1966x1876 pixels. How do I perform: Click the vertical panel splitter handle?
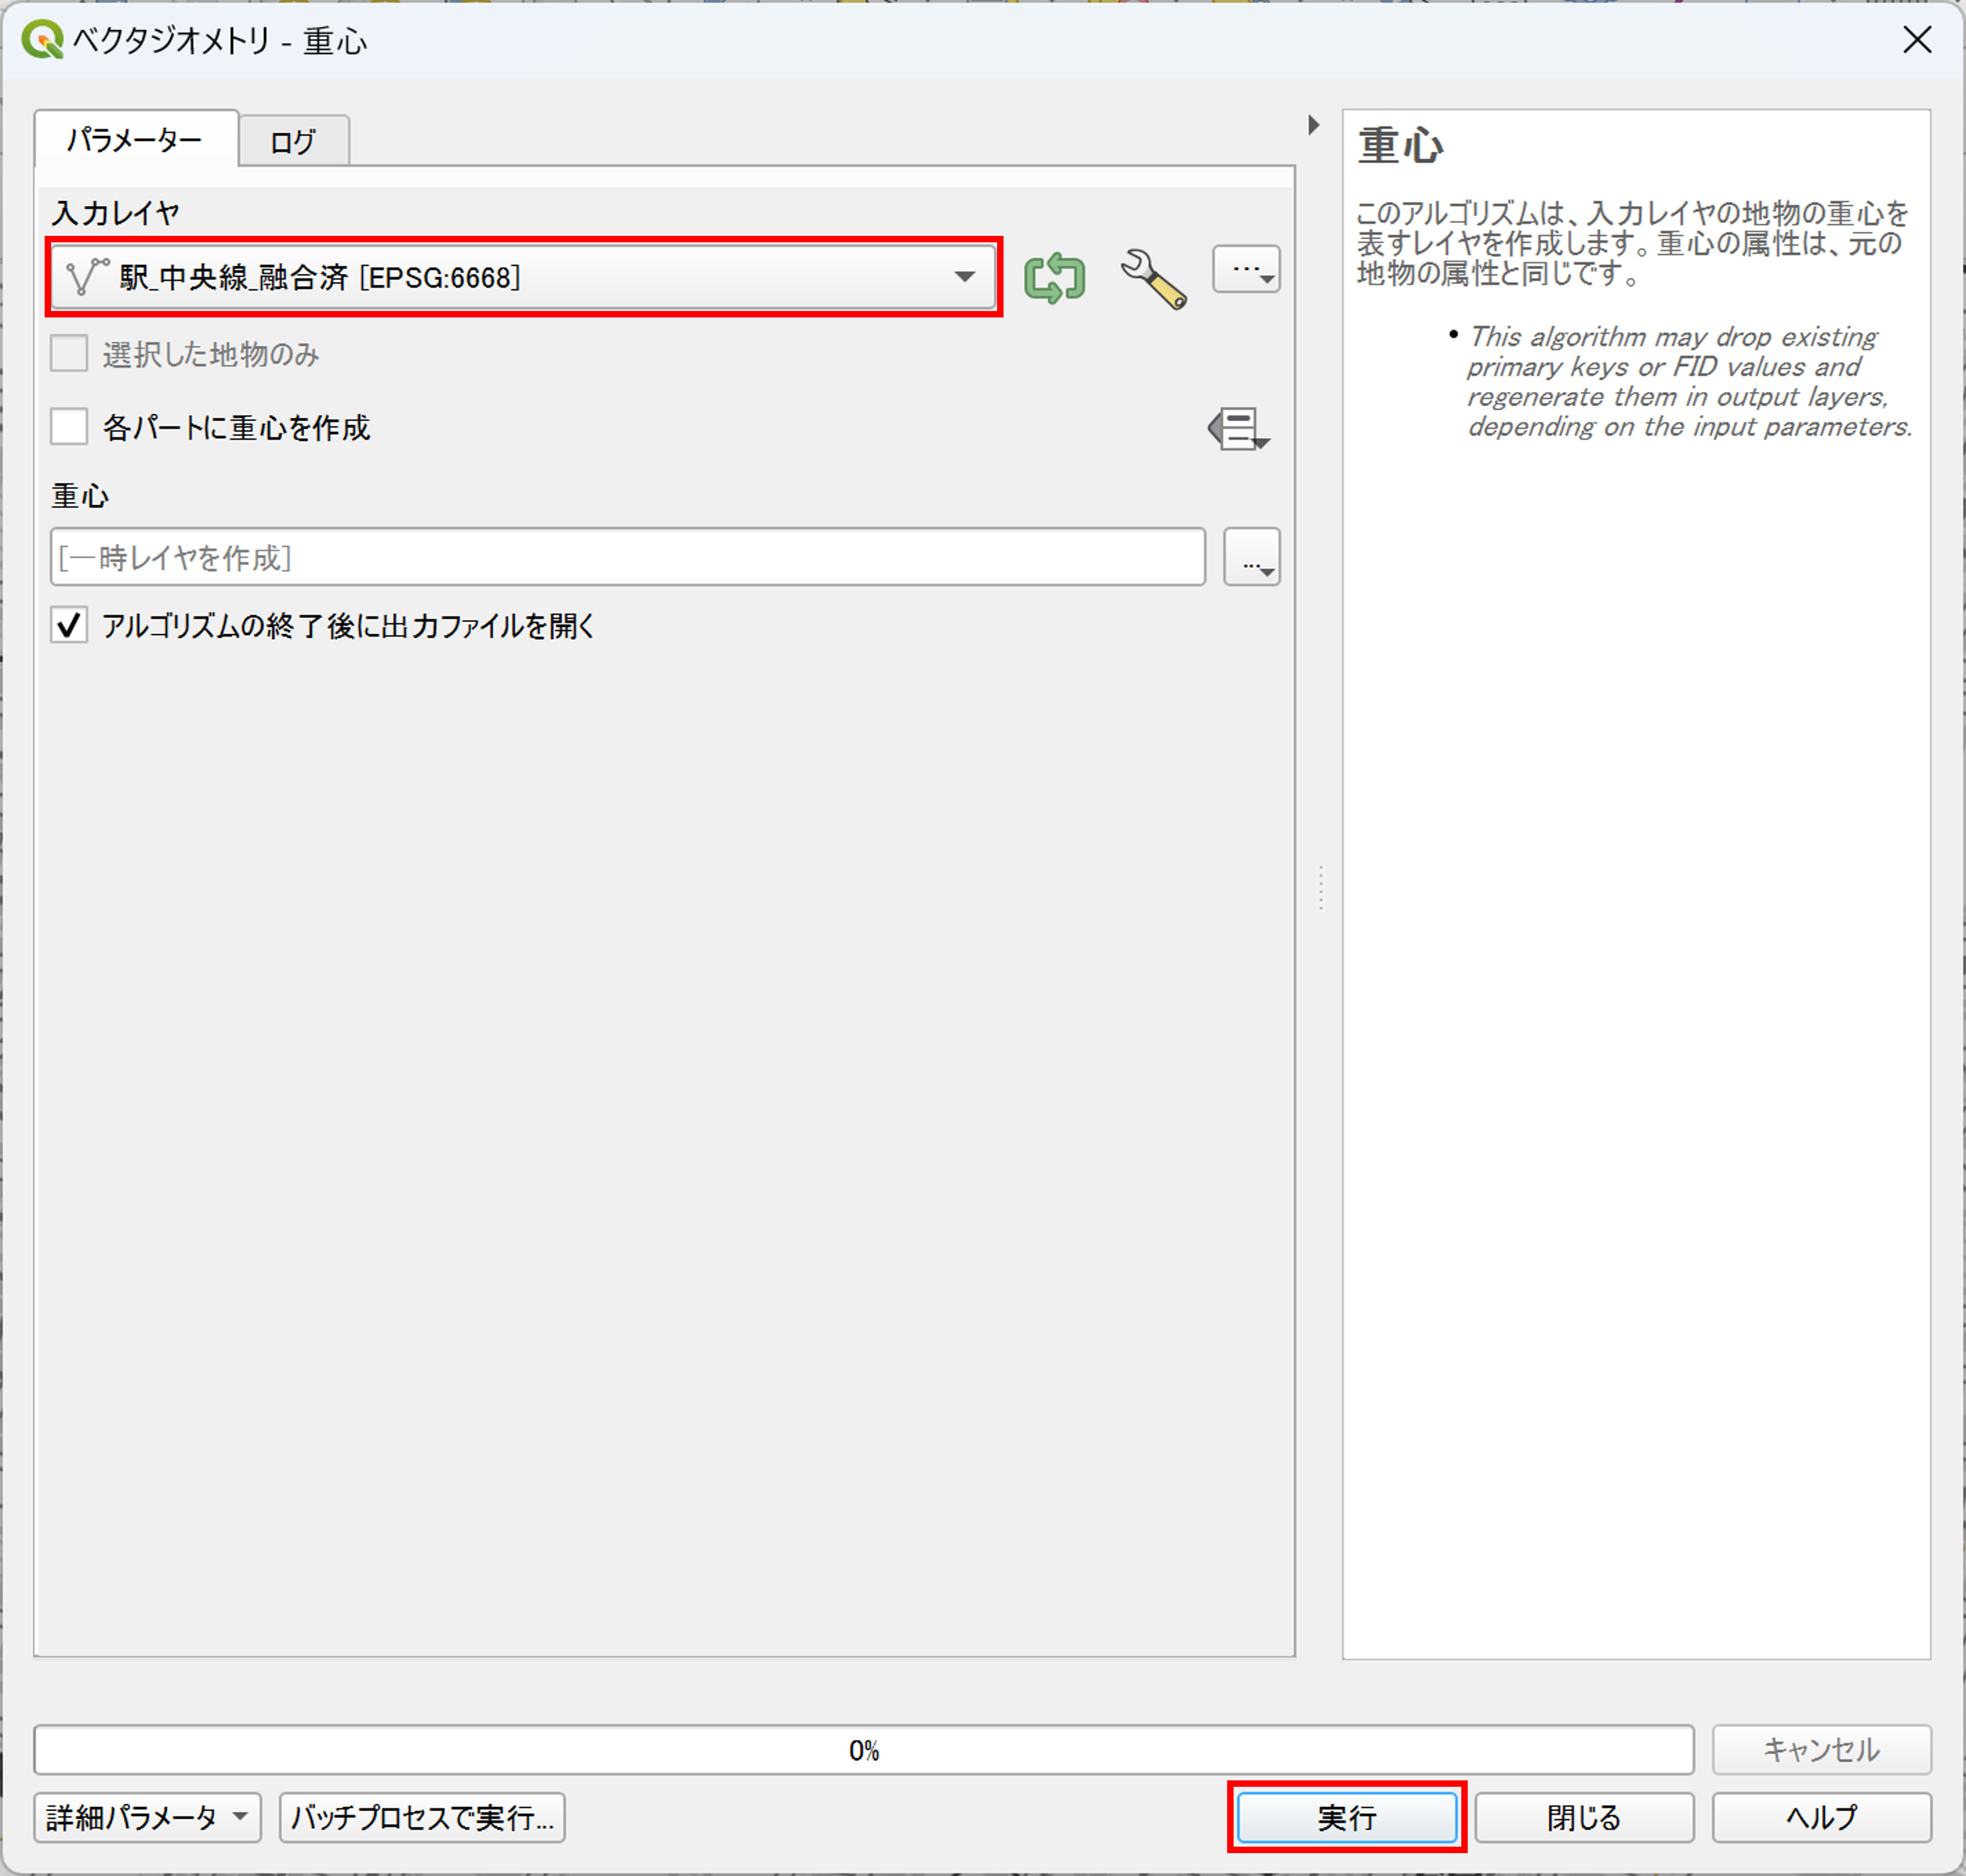[1321, 888]
